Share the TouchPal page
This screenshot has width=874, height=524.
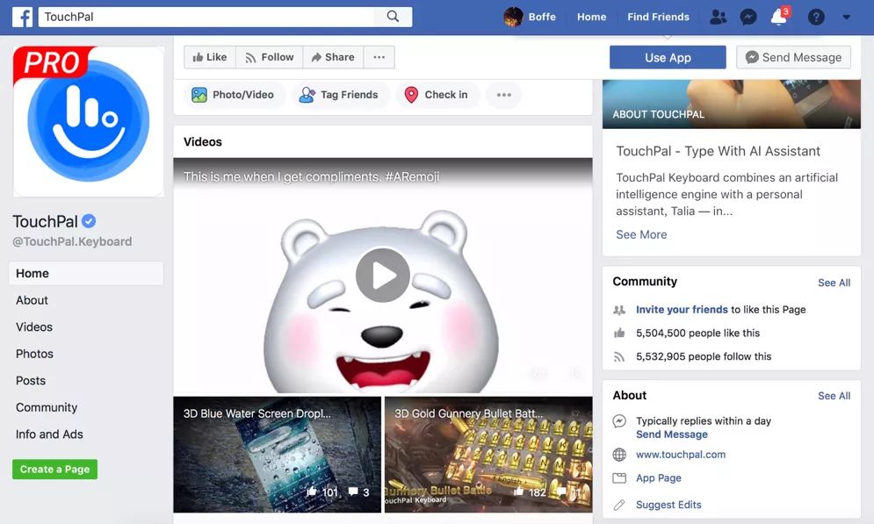[333, 57]
